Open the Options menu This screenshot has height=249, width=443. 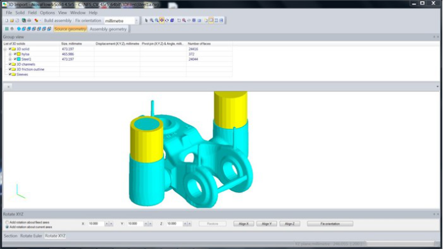click(47, 13)
